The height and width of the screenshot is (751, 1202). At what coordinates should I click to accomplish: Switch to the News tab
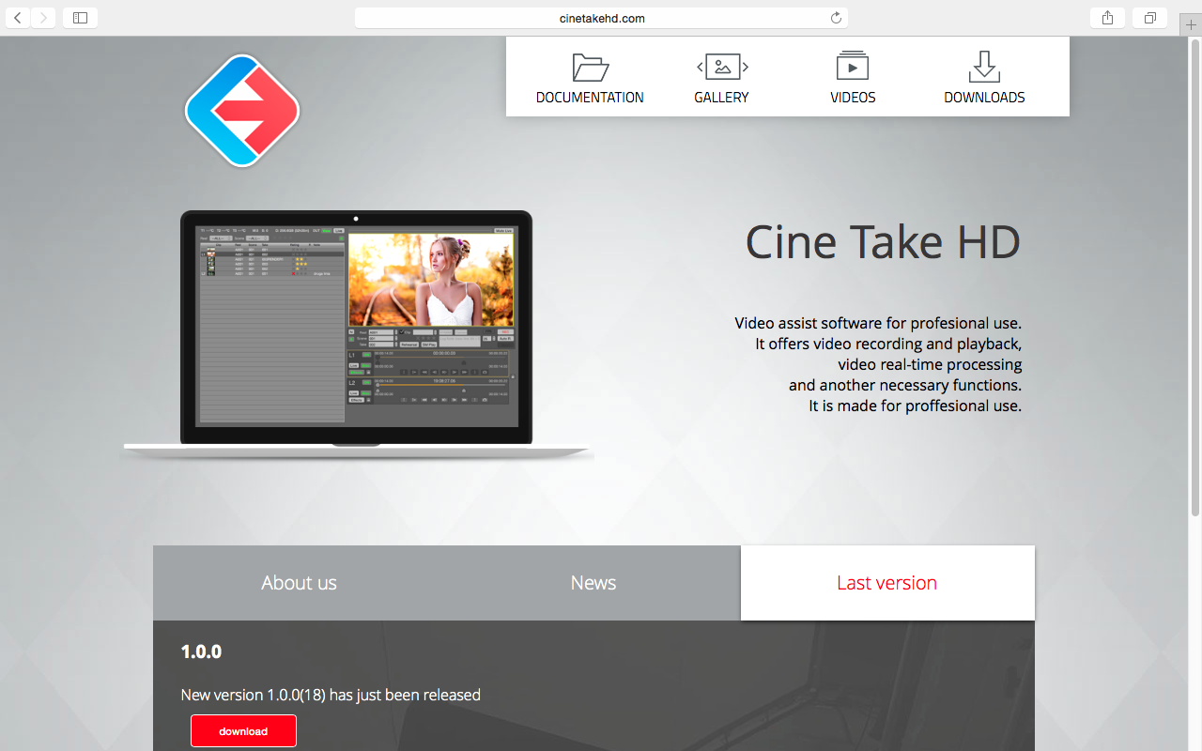pyautogui.click(x=593, y=583)
